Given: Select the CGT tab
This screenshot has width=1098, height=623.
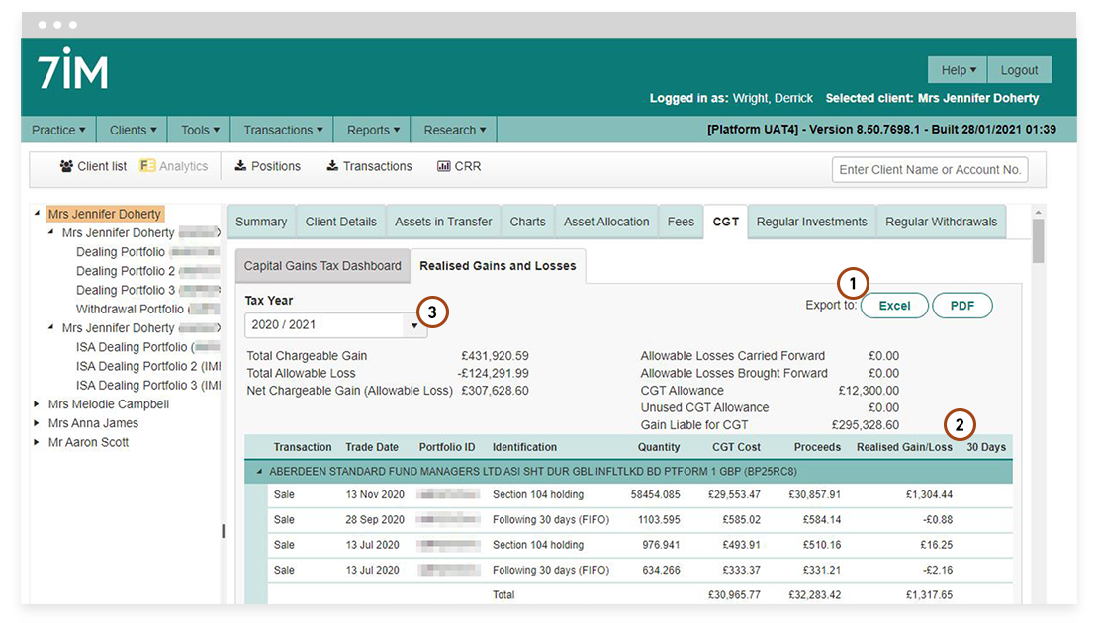Looking at the screenshot, I should pos(725,222).
